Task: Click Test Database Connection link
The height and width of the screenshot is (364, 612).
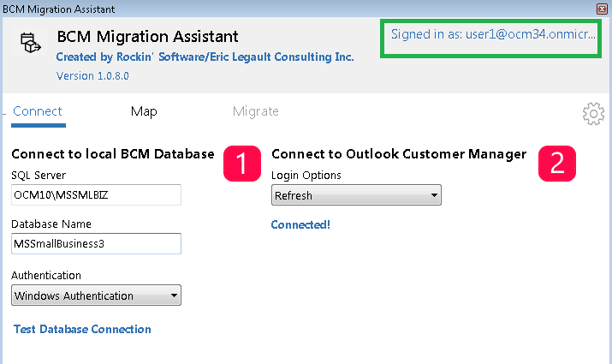Action: pos(82,329)
